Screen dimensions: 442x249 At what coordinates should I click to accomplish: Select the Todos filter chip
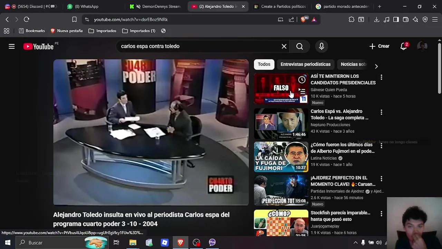coord(264,64)
